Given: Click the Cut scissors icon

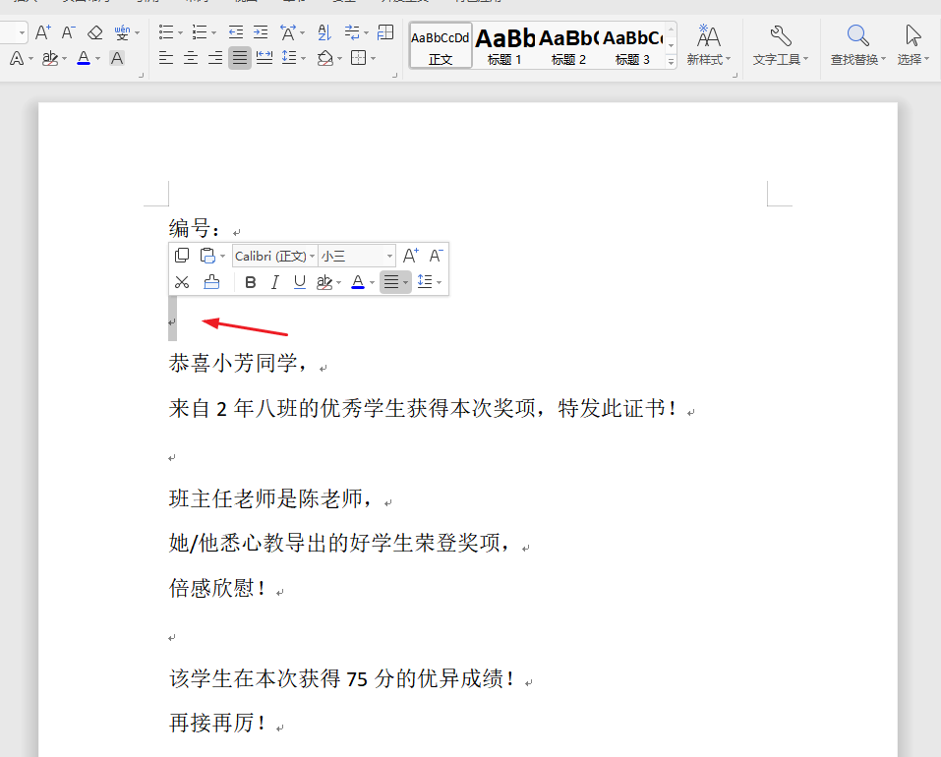Looking at the screenshot, I should (x=182, y=282).
